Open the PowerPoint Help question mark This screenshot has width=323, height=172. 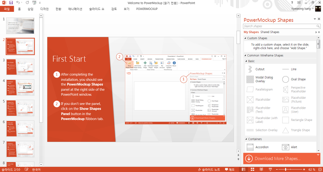292,3
